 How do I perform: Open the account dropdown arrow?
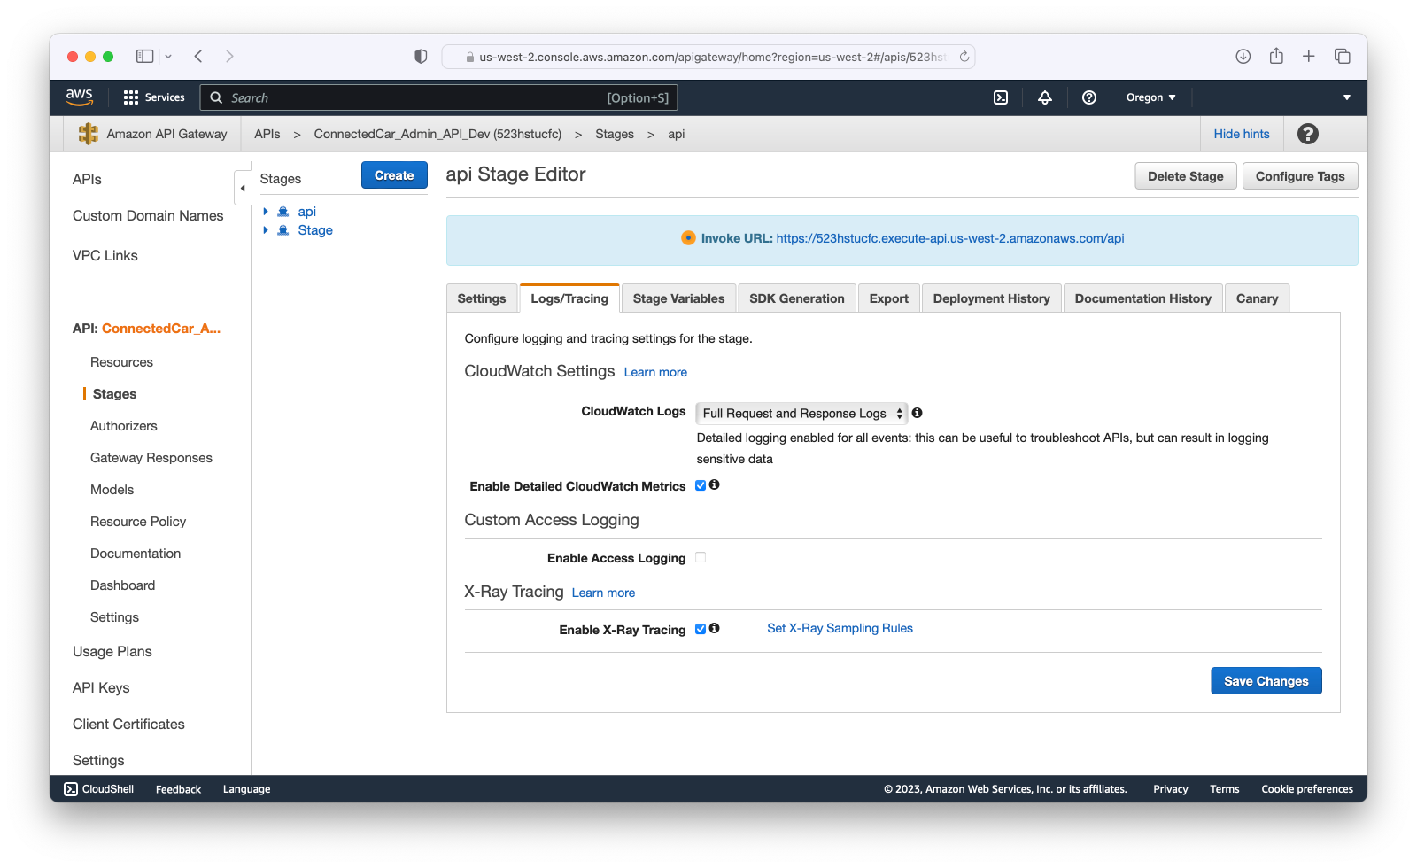(1347, 97)
